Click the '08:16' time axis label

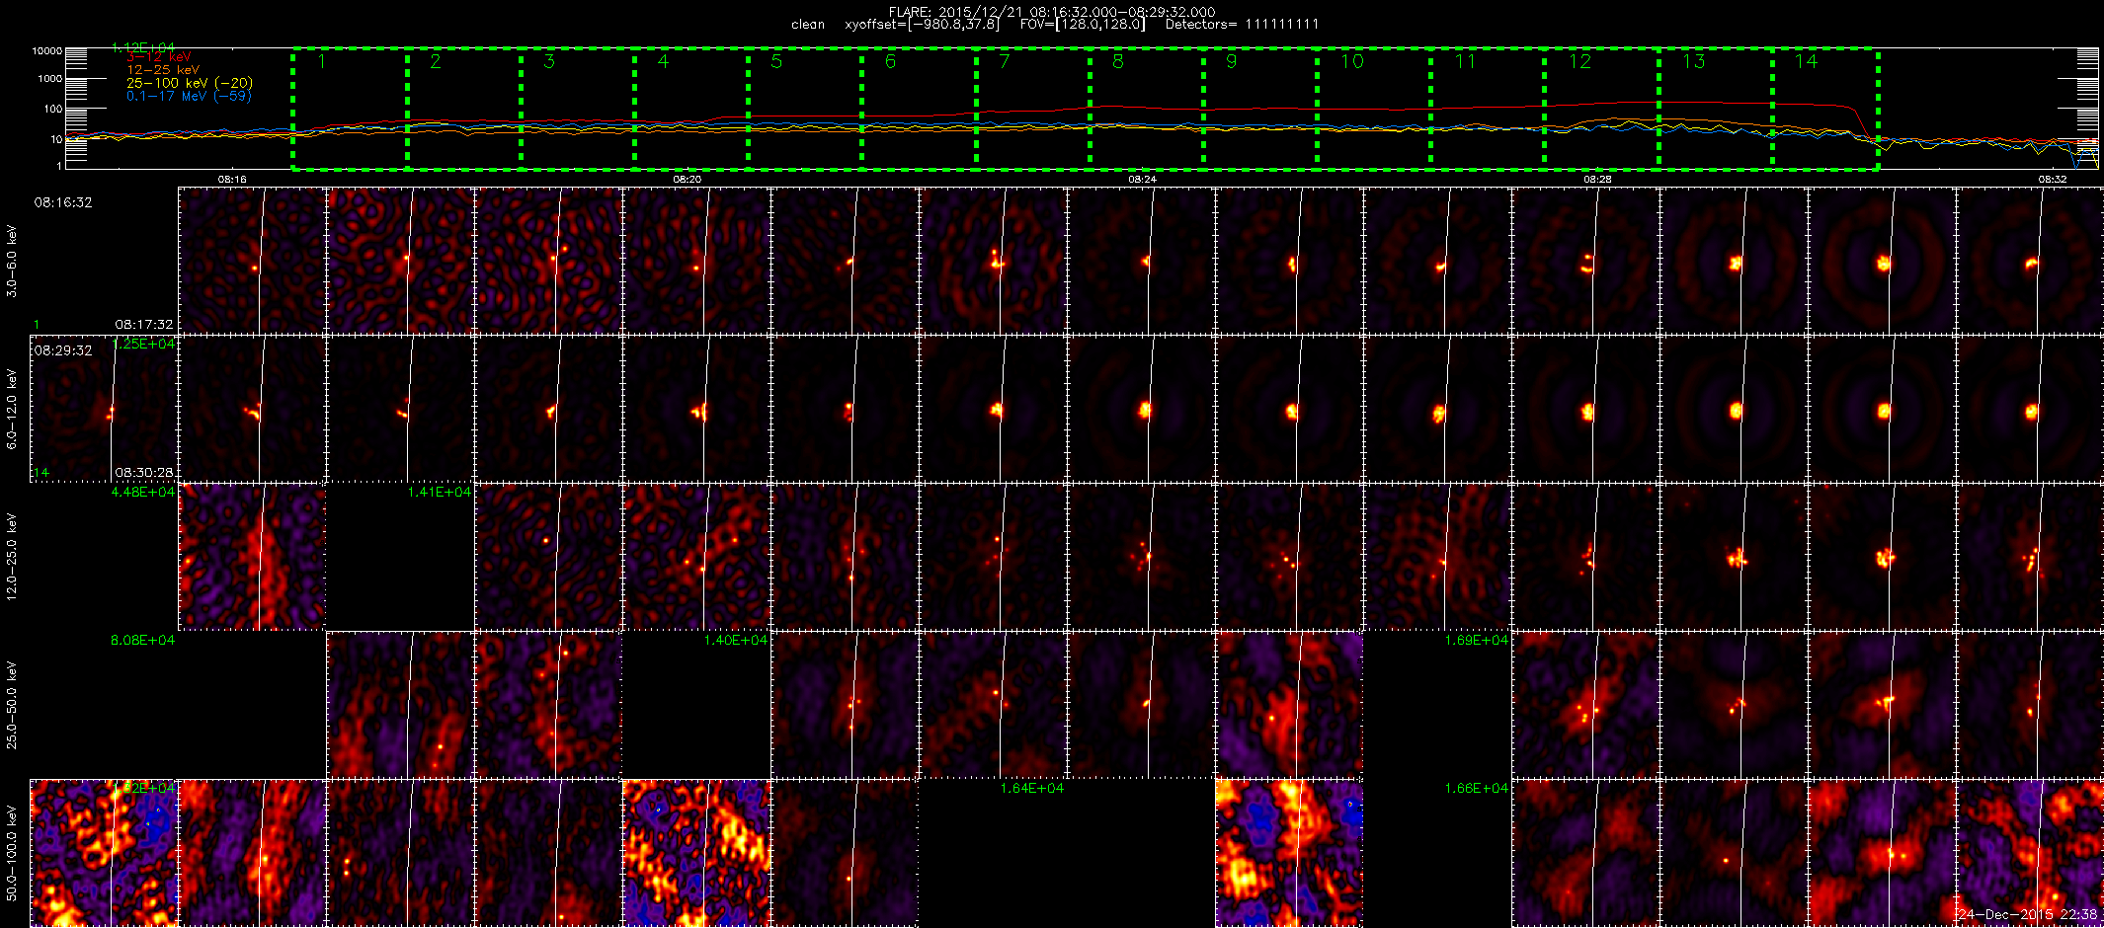(x=231, y=180)
